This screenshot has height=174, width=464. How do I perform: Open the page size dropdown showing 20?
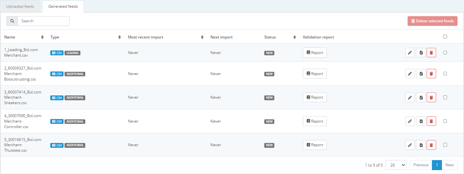tap(396, 165)
